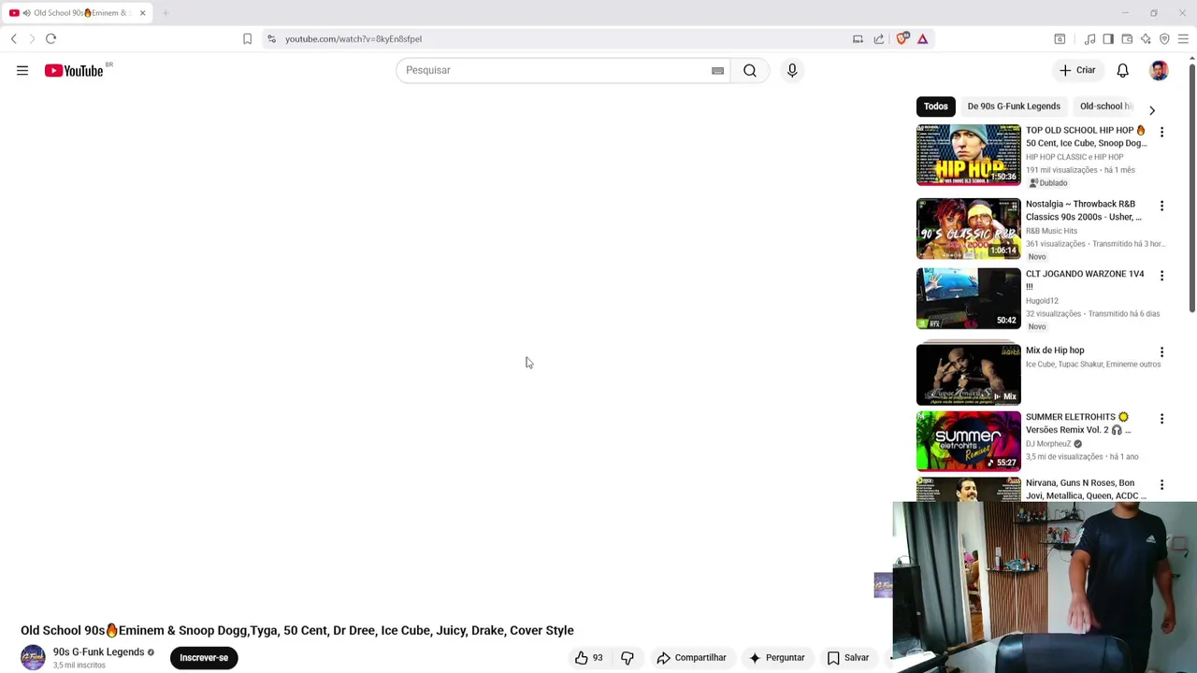Open site settings icon in address bar
Screen dimensions: 1197x673
click(271, 38)
